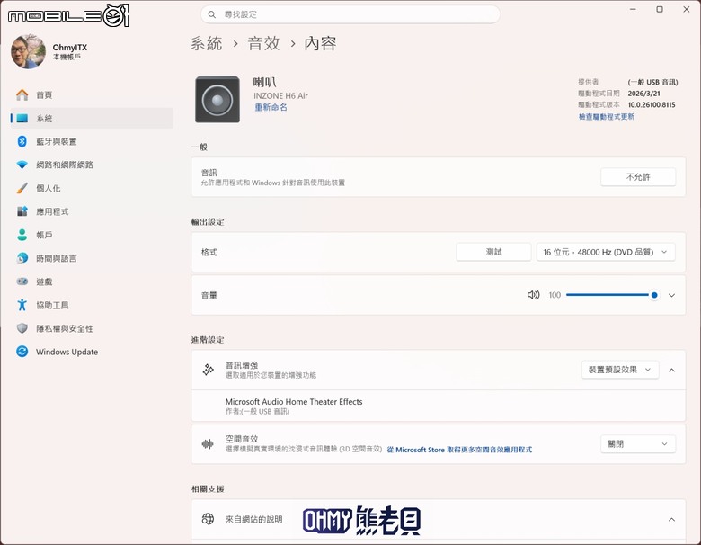This screenshot has height=545, width=701.
Task: Click the spatial sound waveform icon
Action: pyautogui.click(x=208, y=444)
